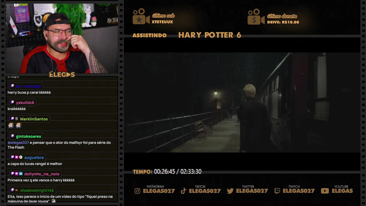The image size is (366, 206).
Task: Click Twitch badge beside yskulldz6
Action: (12, 102)
